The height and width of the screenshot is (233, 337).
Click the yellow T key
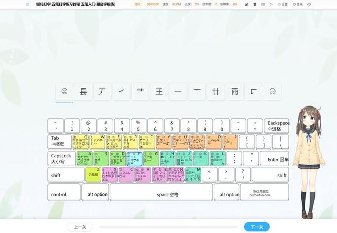tap(147, 142)
